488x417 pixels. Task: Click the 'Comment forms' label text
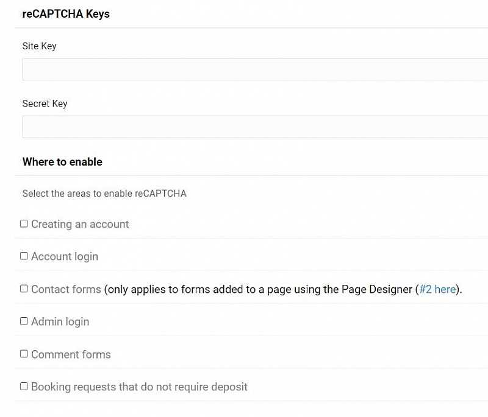coord(71,354)
